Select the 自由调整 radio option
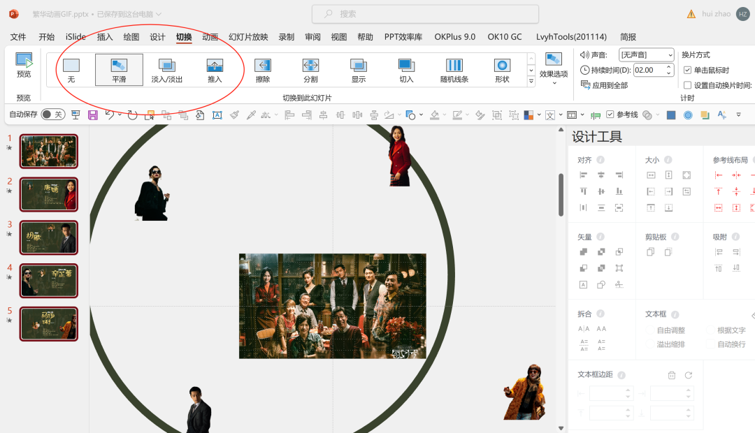 click(x=650, y=330)
